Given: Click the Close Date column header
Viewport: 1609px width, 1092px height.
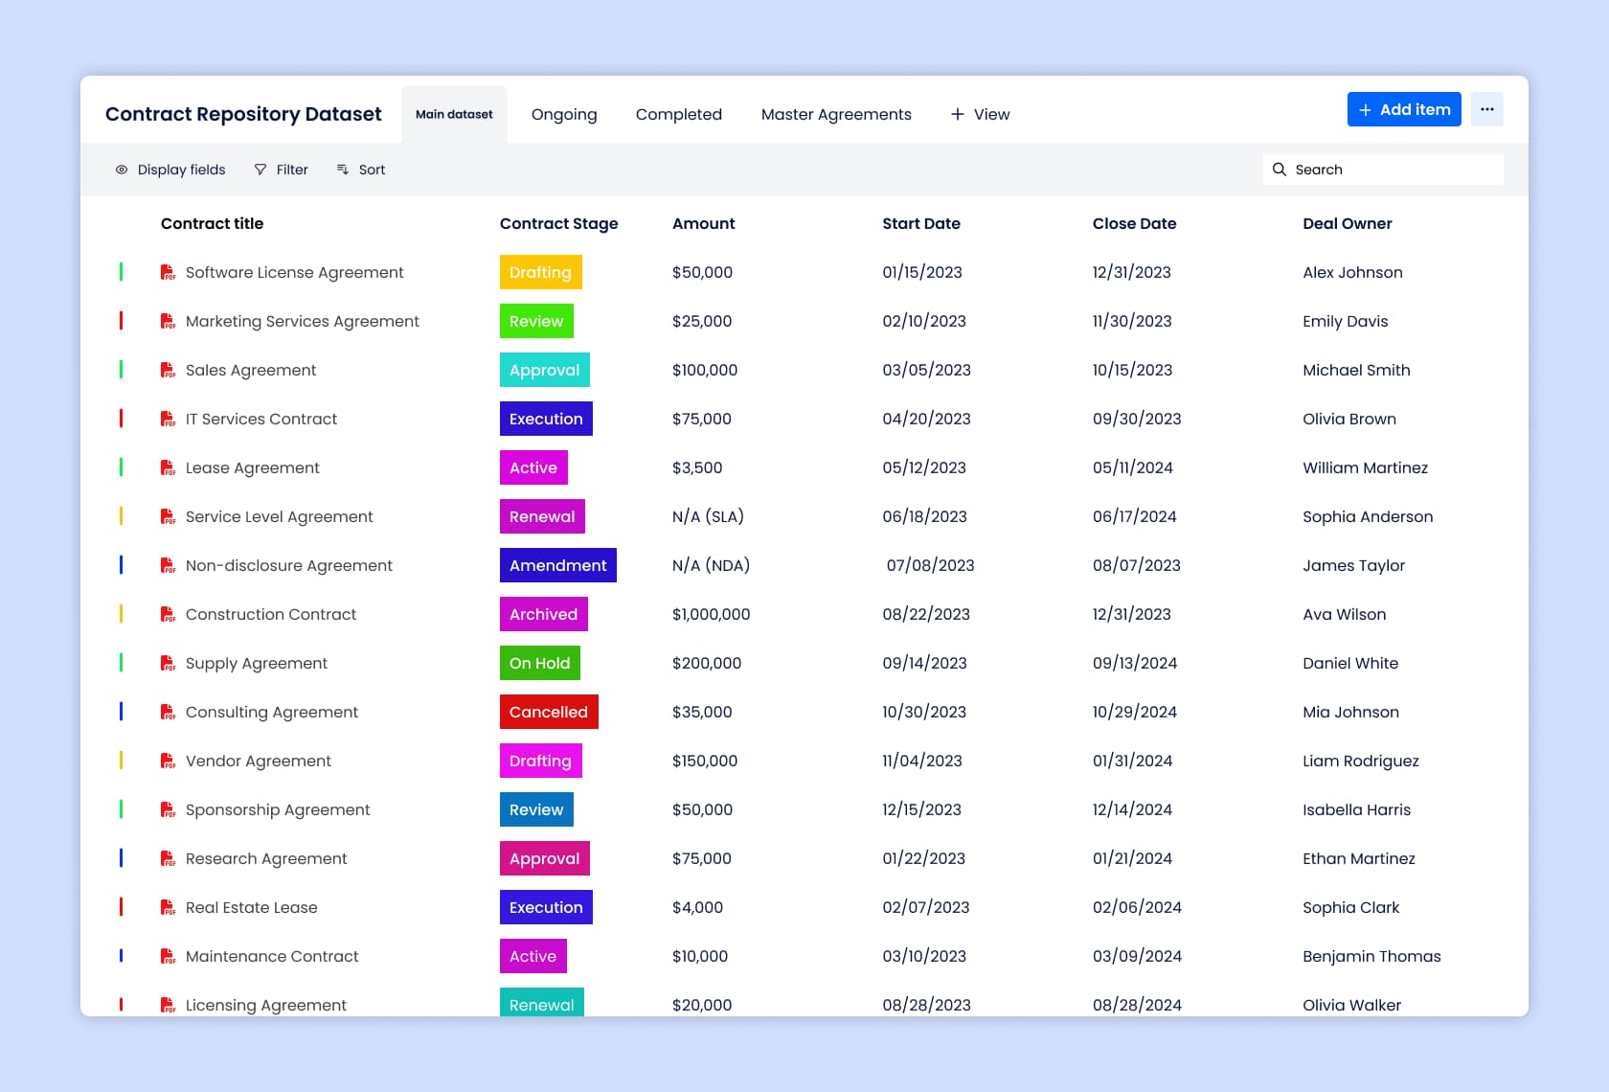Looking at the screenshot, I should 1134,223.
